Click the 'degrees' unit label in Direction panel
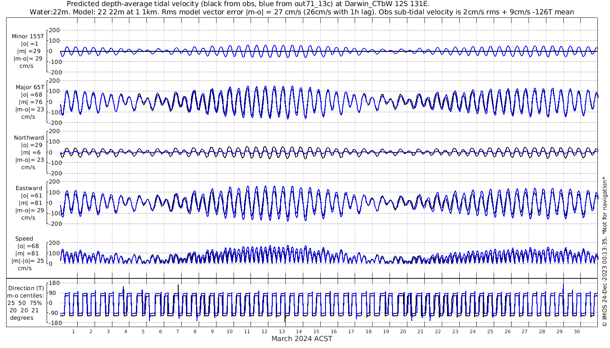 (22, 318)
